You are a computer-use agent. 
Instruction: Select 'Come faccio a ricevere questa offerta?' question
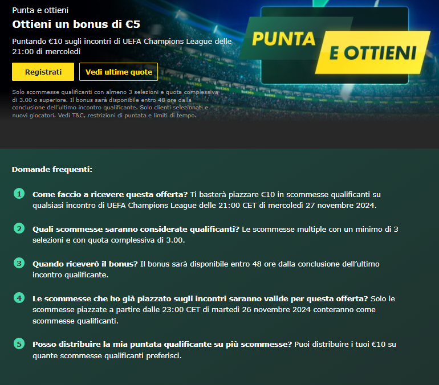pyautogui.click(x=110, y=194)
